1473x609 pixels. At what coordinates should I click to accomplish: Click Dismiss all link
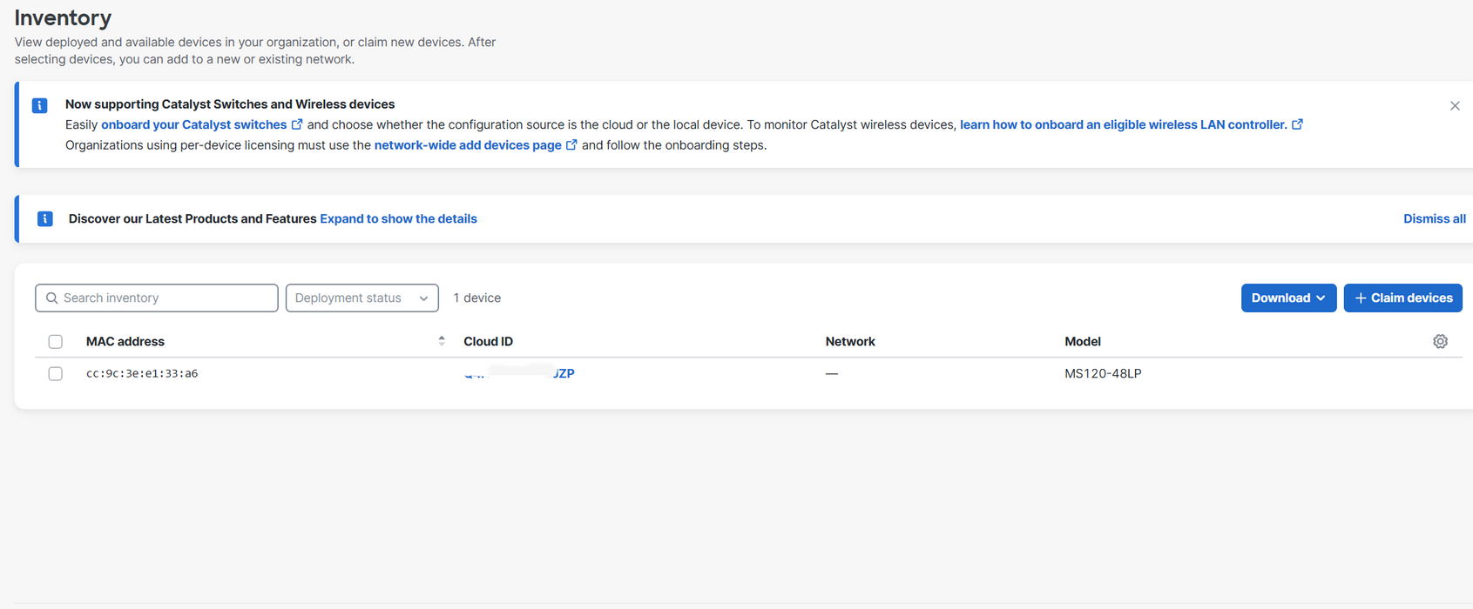1434,218
